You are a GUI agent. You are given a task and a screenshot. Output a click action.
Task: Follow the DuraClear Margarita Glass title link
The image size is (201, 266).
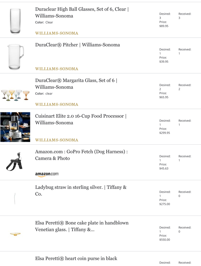76,84
